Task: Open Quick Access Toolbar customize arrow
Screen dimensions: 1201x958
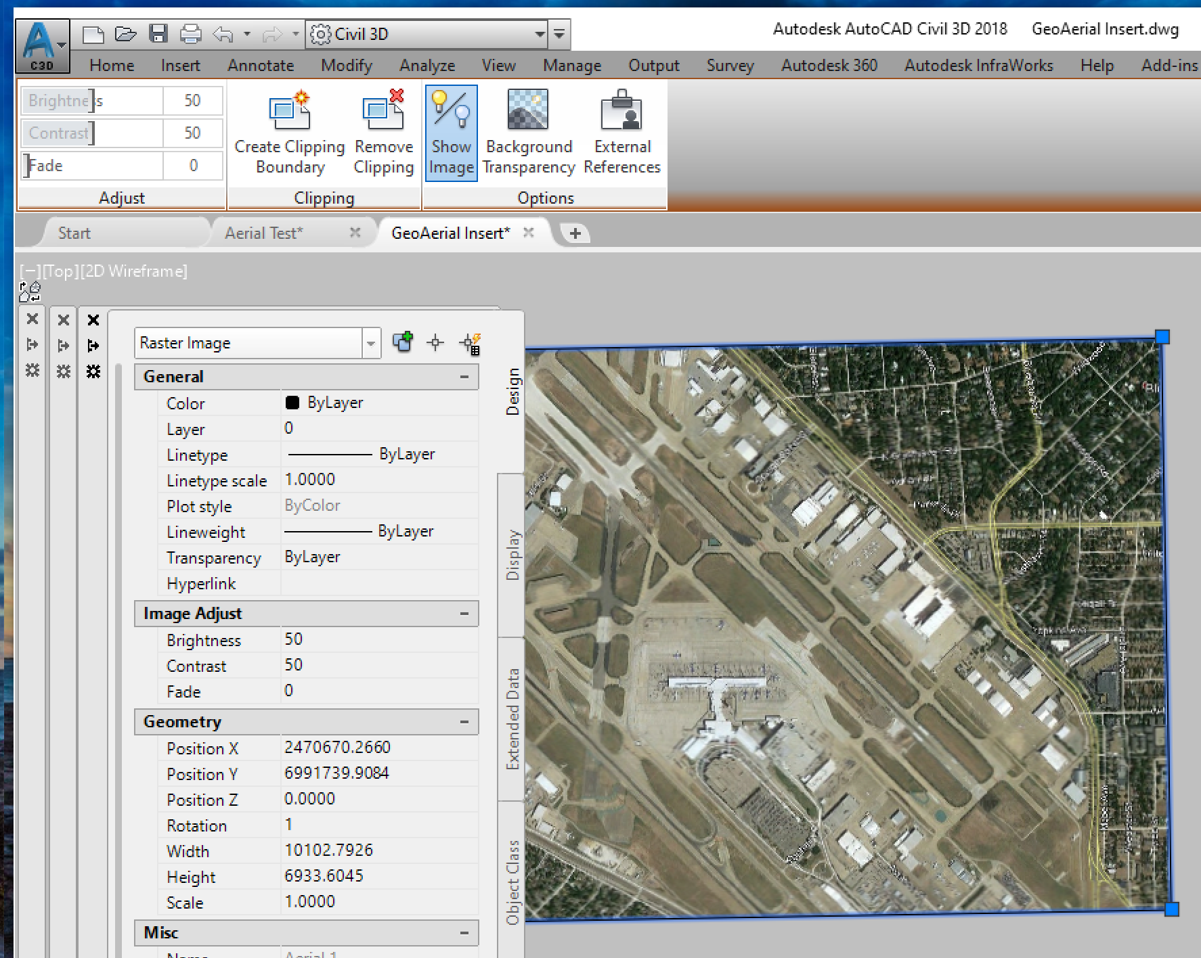Action: 559,34
